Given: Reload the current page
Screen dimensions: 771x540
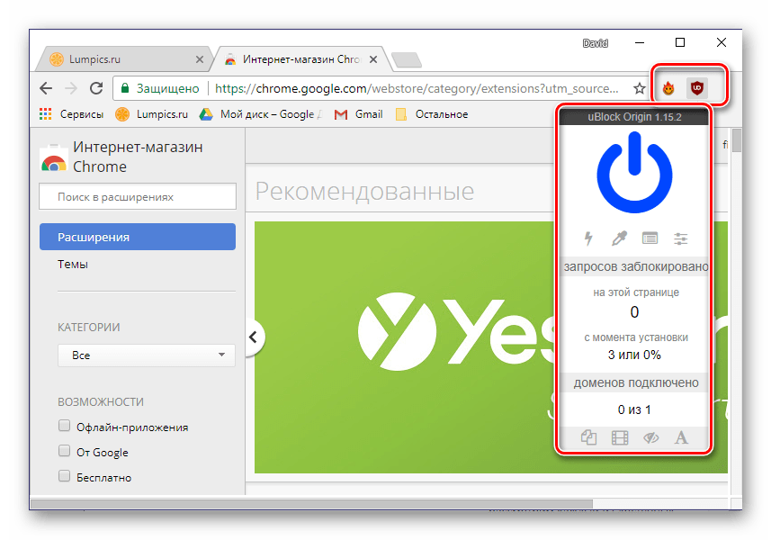Looking at the screenshot, I should [96, 88].
